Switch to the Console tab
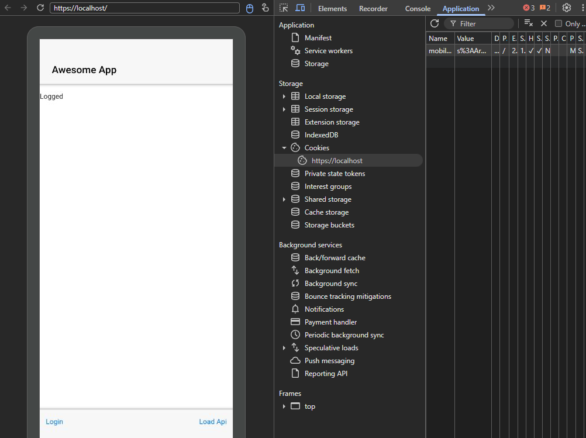The image size is (586, 438). click(418, 8)
